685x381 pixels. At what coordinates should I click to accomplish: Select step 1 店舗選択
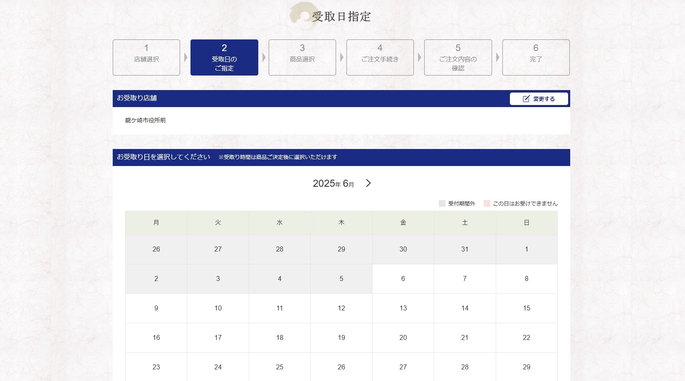[x=146, y=57]
